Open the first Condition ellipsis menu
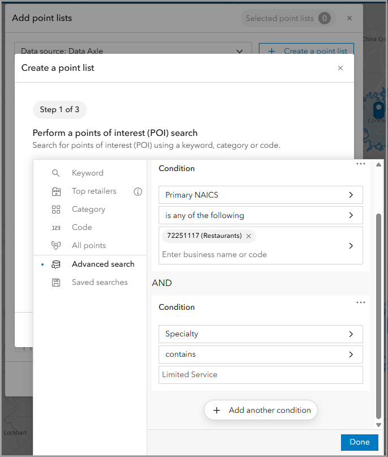388x457 pixels. [361, 164]
